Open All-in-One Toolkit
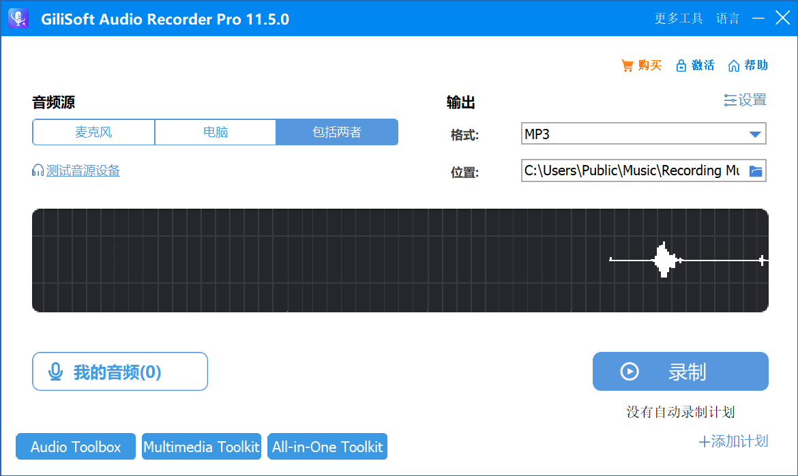This screenshot has height=476, width=798. (x=327, y=447)
